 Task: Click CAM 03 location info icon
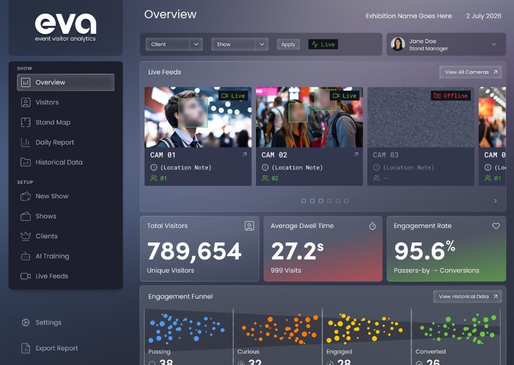[376, 168]
